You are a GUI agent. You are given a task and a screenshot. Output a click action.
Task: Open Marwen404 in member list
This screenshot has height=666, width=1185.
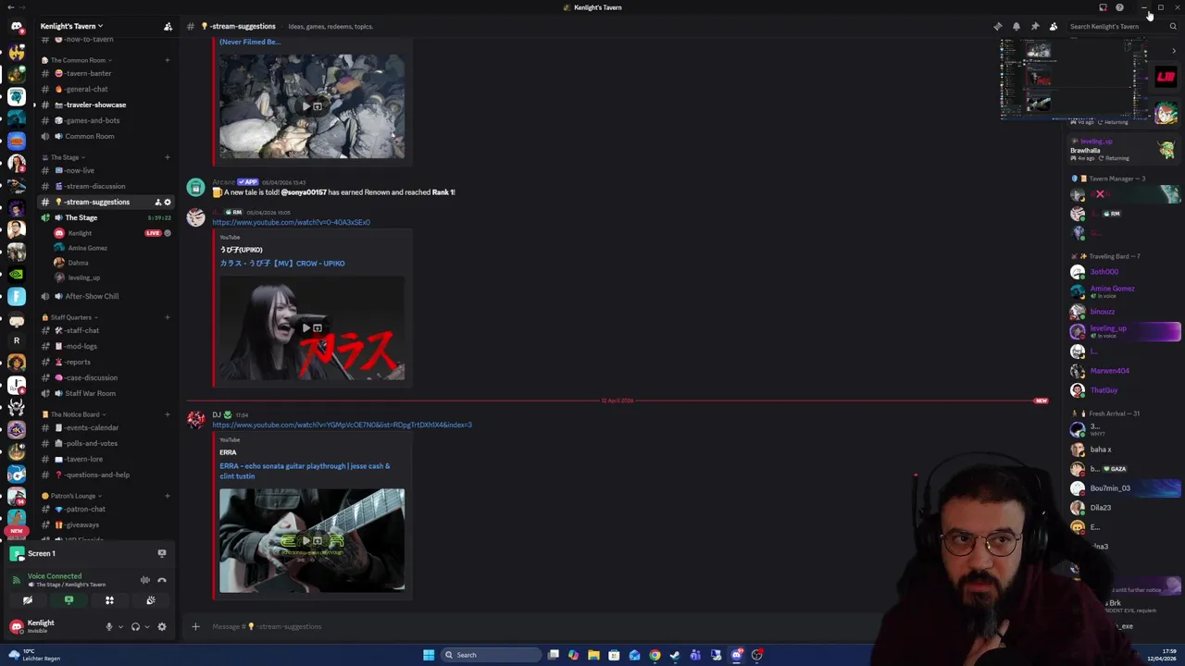tap(1125, 371)
